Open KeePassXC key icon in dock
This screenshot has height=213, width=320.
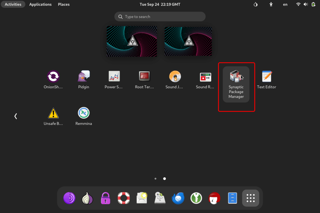(196, 198)
